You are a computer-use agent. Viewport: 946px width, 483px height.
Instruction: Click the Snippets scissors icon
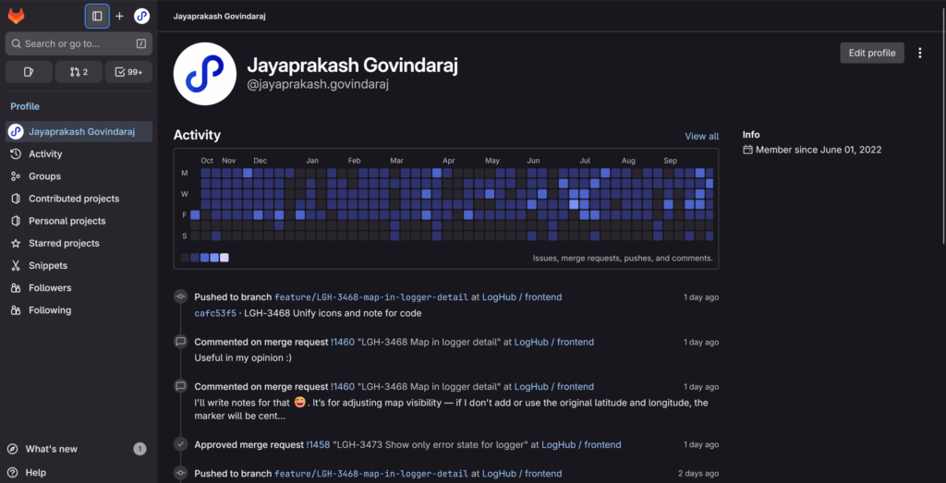point(16,265)
